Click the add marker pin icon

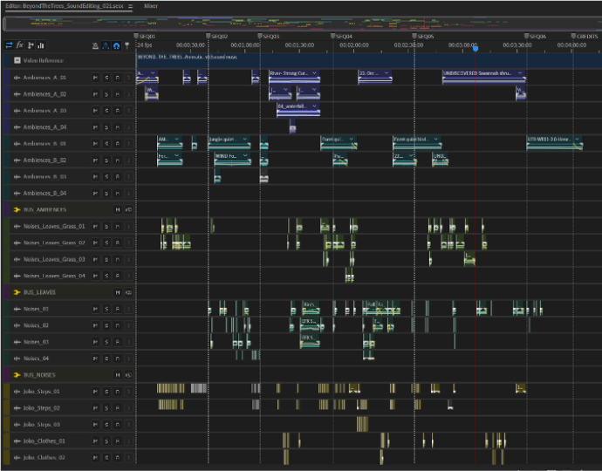pyautogui.click(x=127, y=45)
